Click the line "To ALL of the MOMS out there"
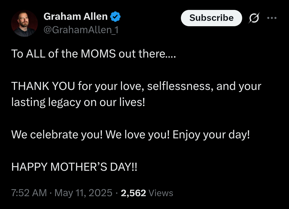The width and height of the screenshot is (289, 209). (x=94, y=54)
